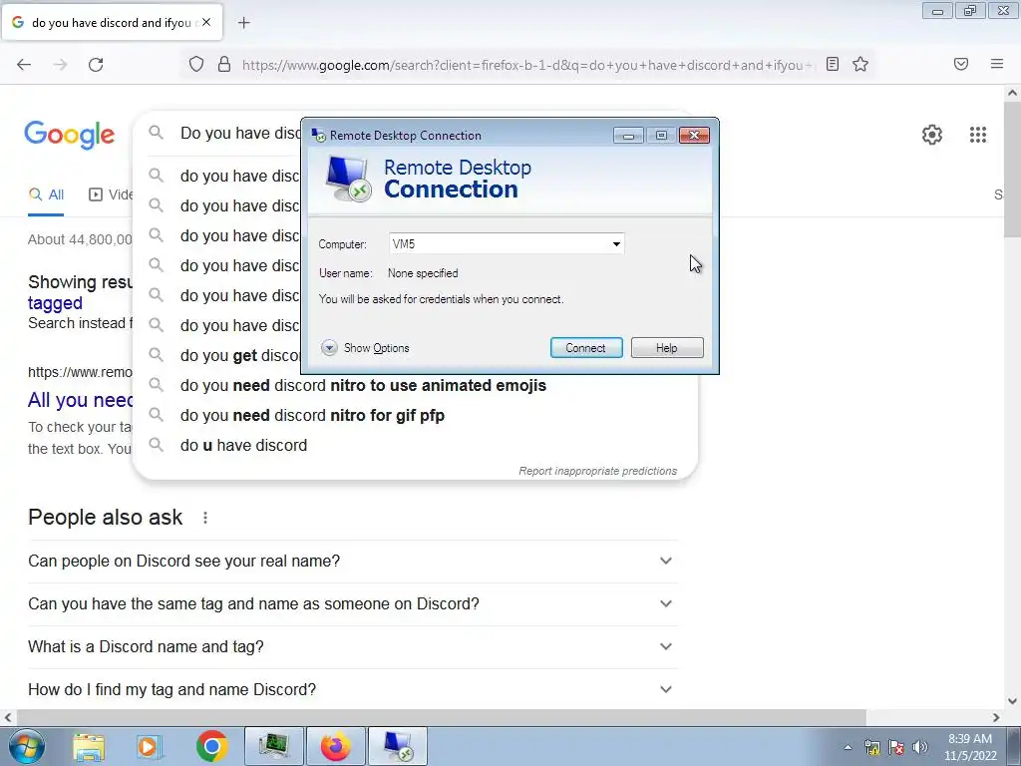Open the Action Center flag tray icon
Image resolution: width=1021 pixels, height=766 pixels.
coord(896,747)
